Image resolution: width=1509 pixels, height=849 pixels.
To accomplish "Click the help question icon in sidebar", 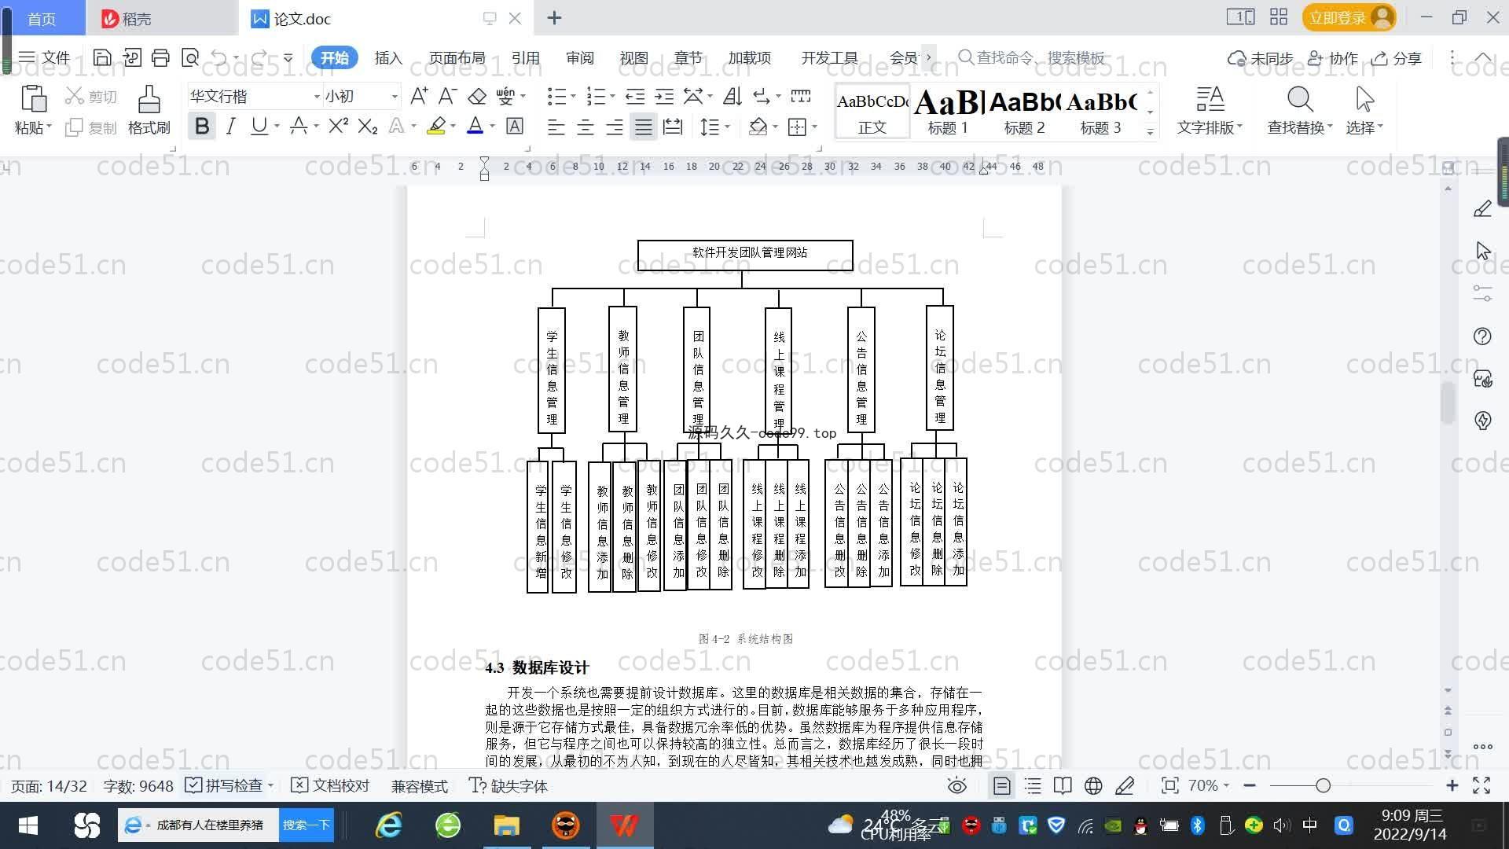I will (1482, 336).
